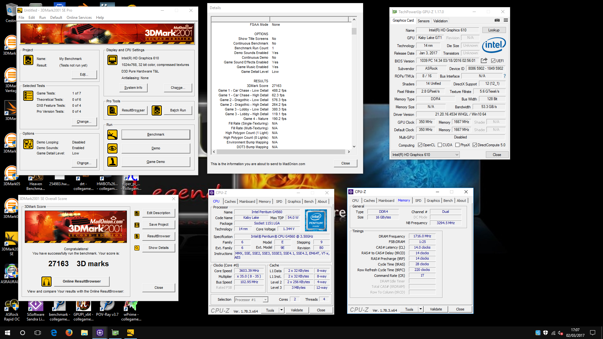Image resolution: width=603 pixels, height=339 pixels.
Task: Click the GPU-Z BIOS share/export icon
Action: click(484, 61)
